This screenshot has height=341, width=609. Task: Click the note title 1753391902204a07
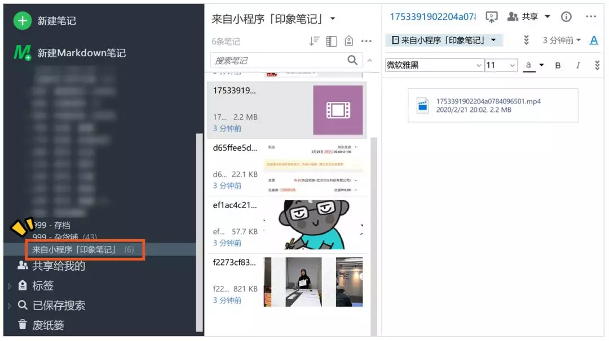point(433,17)
